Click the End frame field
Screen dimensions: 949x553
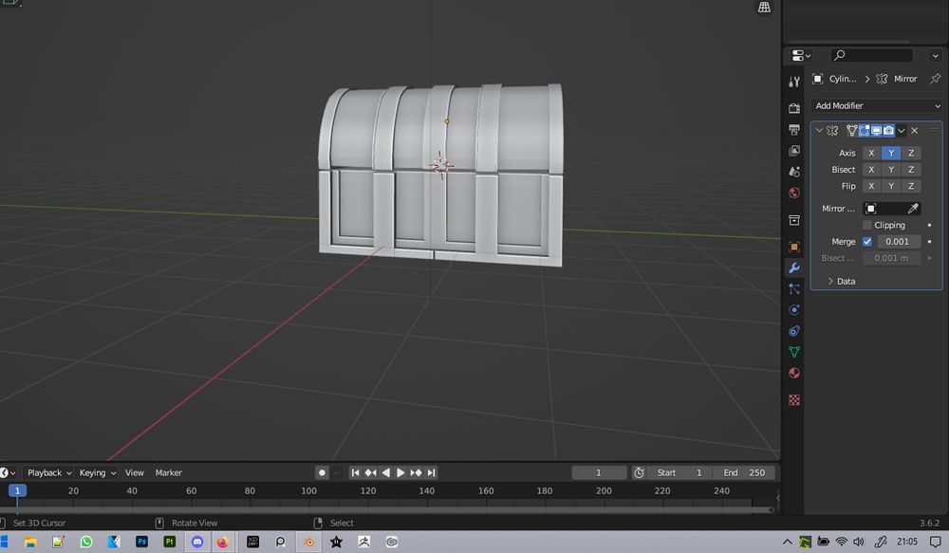point(745,472)
